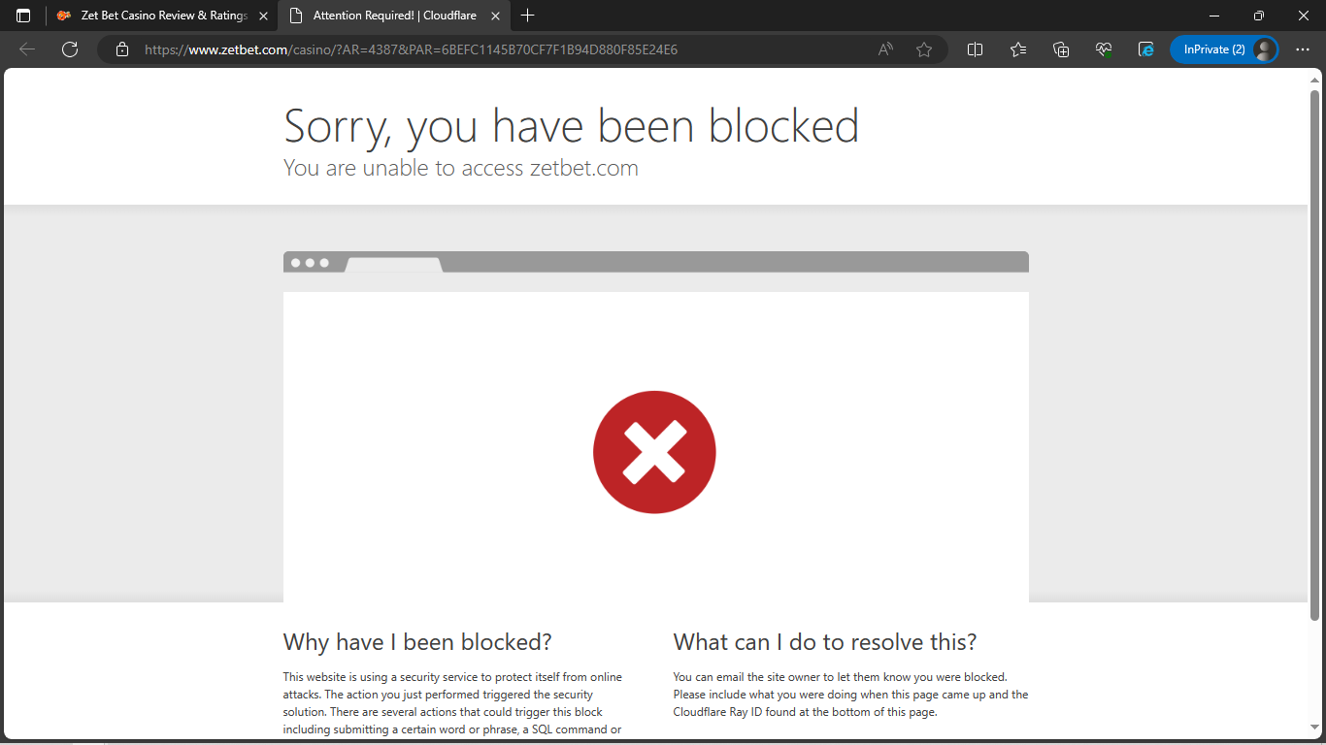Close the Zet Bet Casino Review tab
The image size is (1326, 745).
pyautogui.click(x=263, y=16)
